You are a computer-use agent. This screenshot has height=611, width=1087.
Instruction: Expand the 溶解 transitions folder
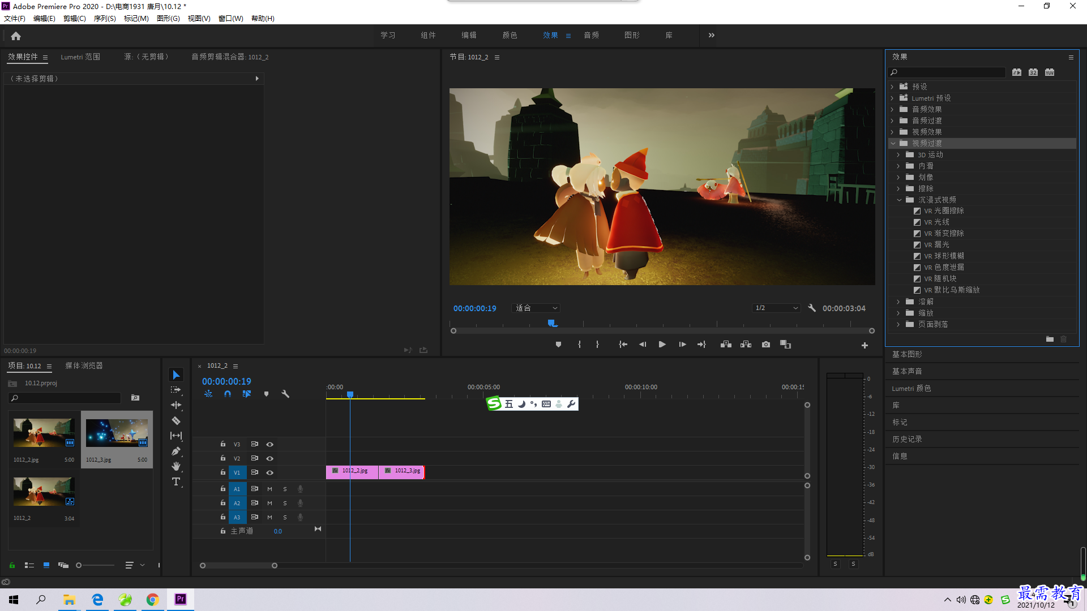(x=898, y=302)
